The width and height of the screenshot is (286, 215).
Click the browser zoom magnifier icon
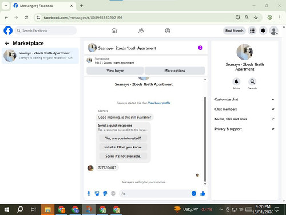247,18
